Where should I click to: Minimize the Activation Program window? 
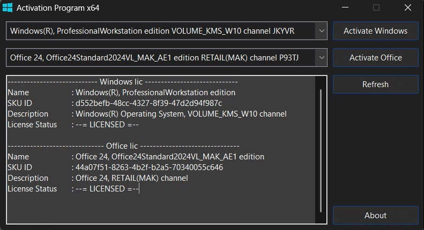(x=345, y=7)
